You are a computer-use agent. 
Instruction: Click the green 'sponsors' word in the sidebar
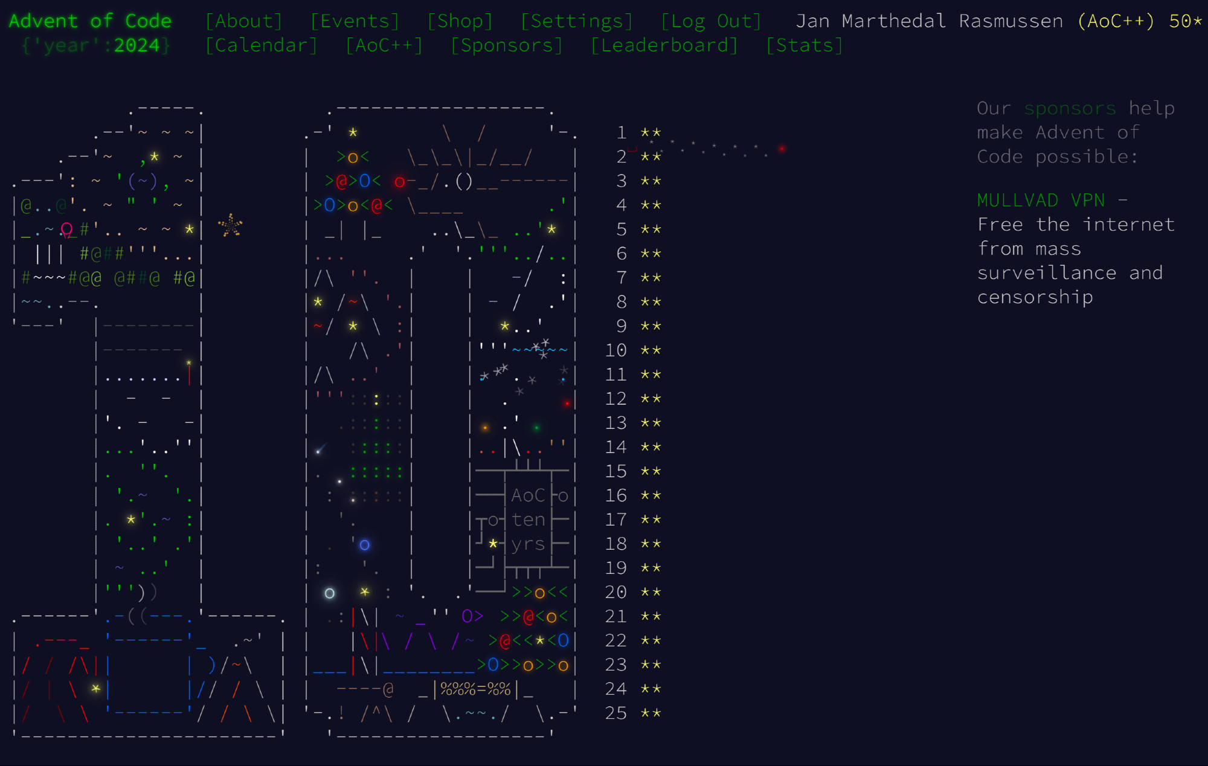pyautogui.click(x=1070, y=108)
